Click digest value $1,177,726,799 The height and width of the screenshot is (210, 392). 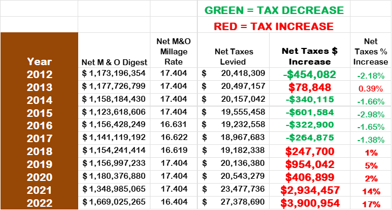[114, 86]
